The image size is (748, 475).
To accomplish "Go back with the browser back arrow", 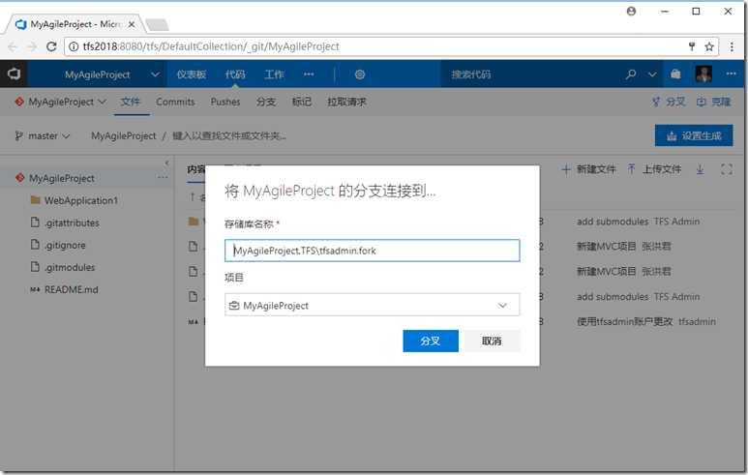I will click(x=13, y=46).
